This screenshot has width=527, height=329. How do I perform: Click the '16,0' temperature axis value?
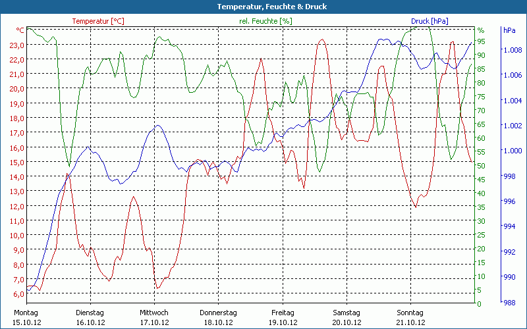[x=17, y=147]
